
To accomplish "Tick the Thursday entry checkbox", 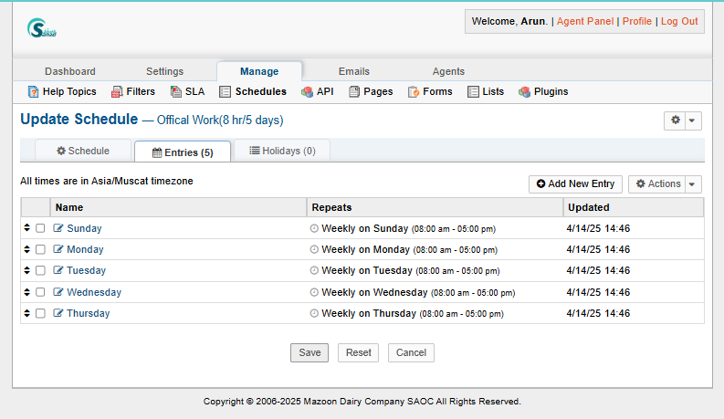I will pos(40,313).
